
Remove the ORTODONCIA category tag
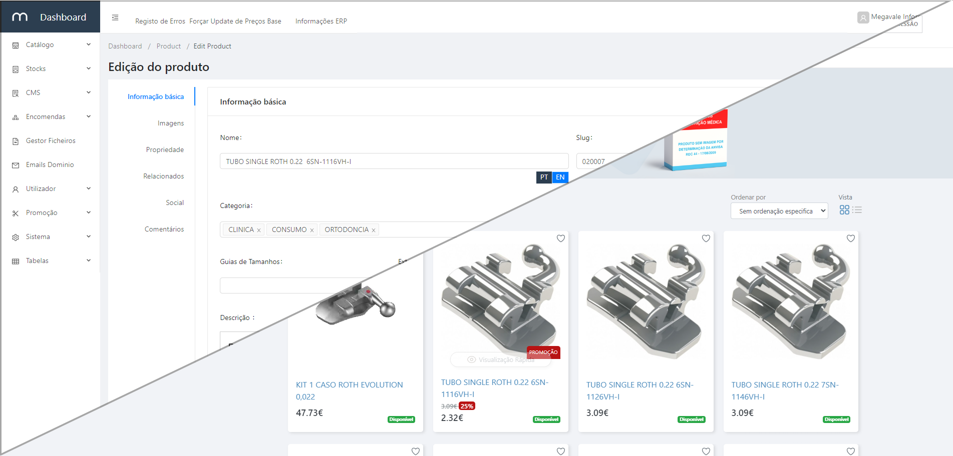(x=374, y=230)
